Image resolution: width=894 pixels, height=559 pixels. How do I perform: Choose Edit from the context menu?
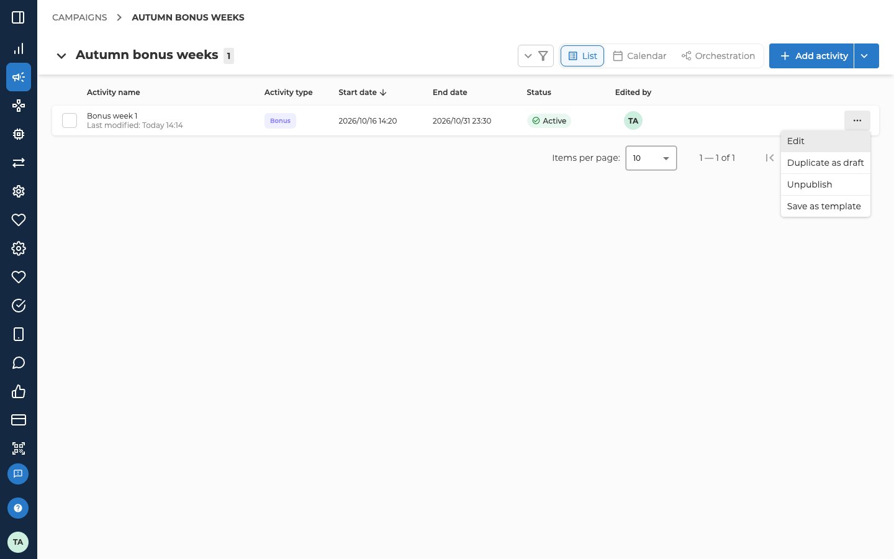click(826, 141)
